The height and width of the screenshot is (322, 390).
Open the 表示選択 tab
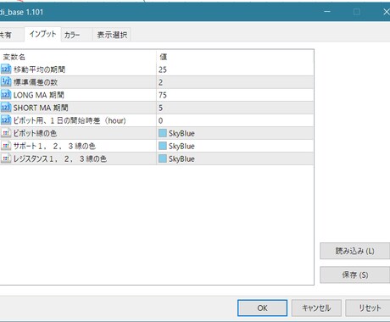click(112, 35)
